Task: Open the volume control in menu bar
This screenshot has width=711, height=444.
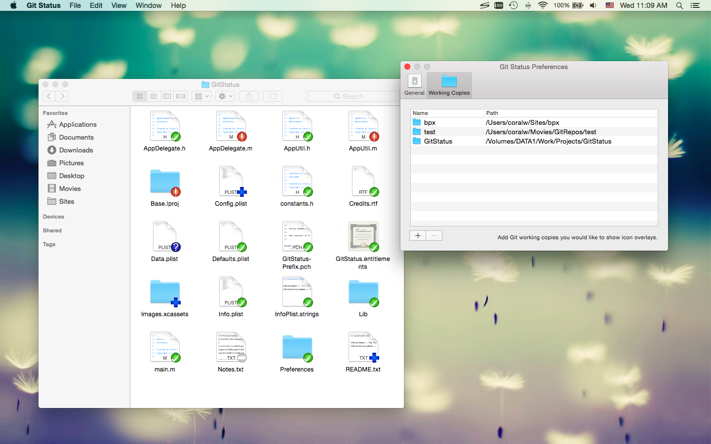Action: pyautogui.click(x=593, y=5)
